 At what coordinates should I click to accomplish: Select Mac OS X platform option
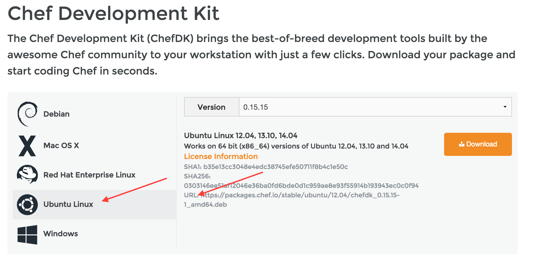tap(62, 145)
